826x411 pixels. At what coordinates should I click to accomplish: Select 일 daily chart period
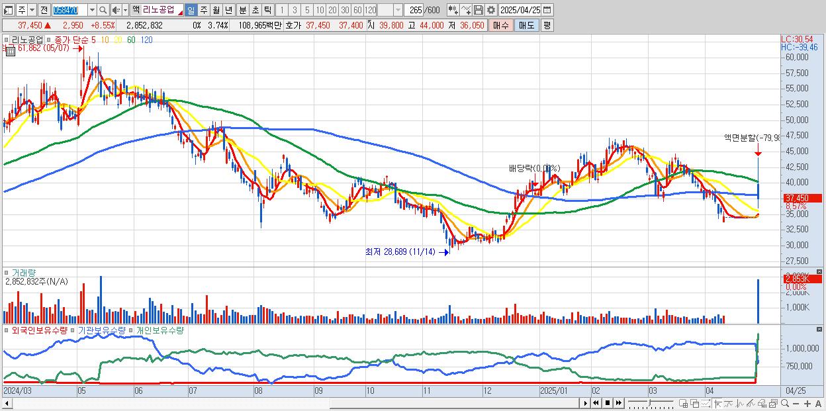191,10
